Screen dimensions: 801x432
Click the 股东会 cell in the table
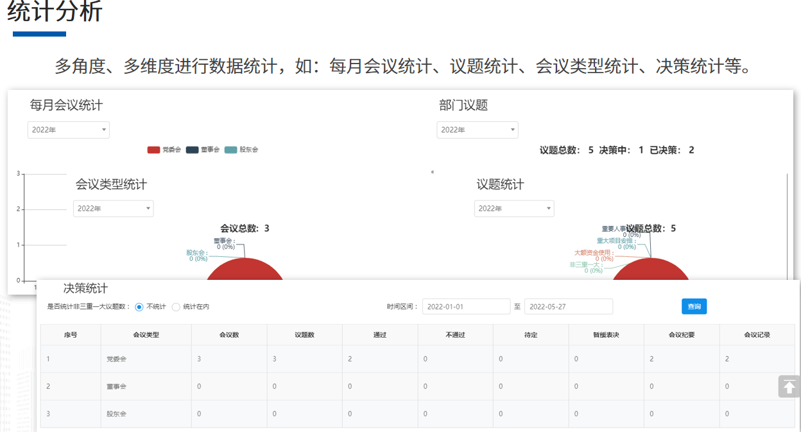146,414
